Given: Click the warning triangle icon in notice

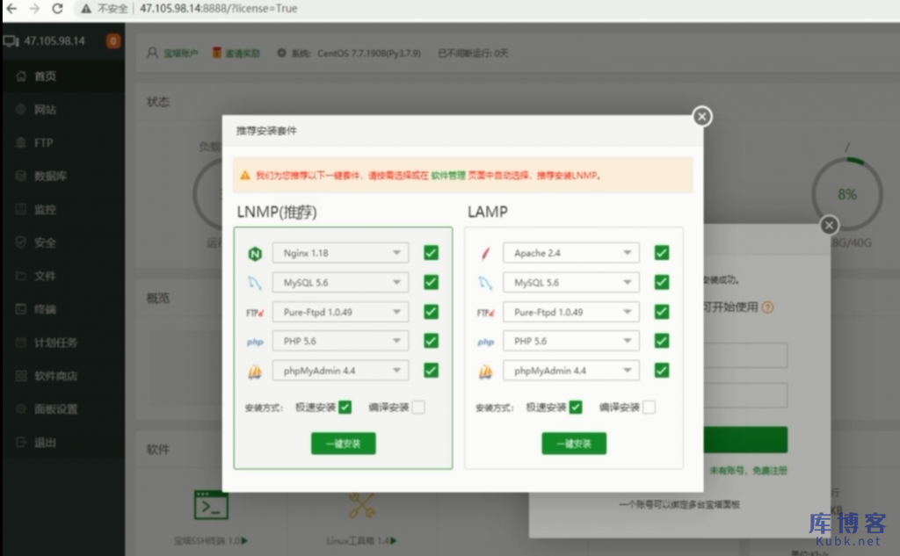Looking at the screenshot, I should pos(245,175).
